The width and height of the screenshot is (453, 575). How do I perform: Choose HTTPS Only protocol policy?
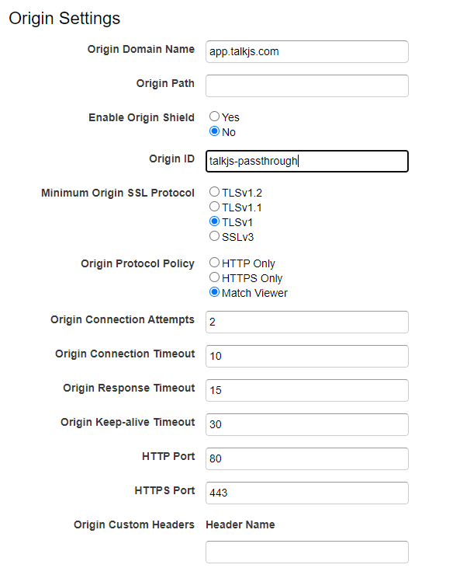(214, 277)
